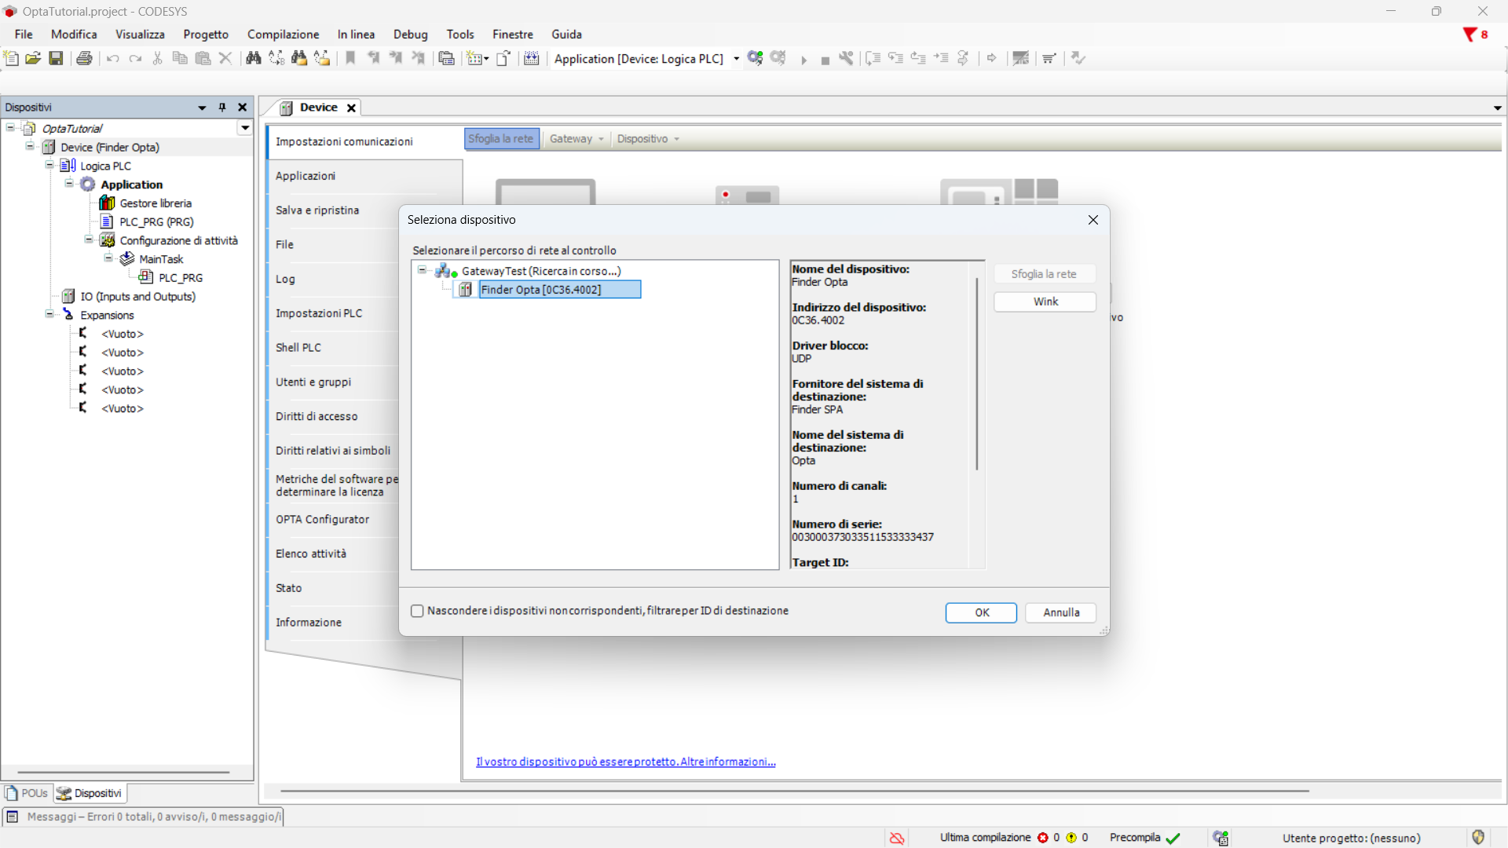Viewport: 1508px width, 848px height.
Task: Collapse the GatewayTest tree node
Action: 422,270
